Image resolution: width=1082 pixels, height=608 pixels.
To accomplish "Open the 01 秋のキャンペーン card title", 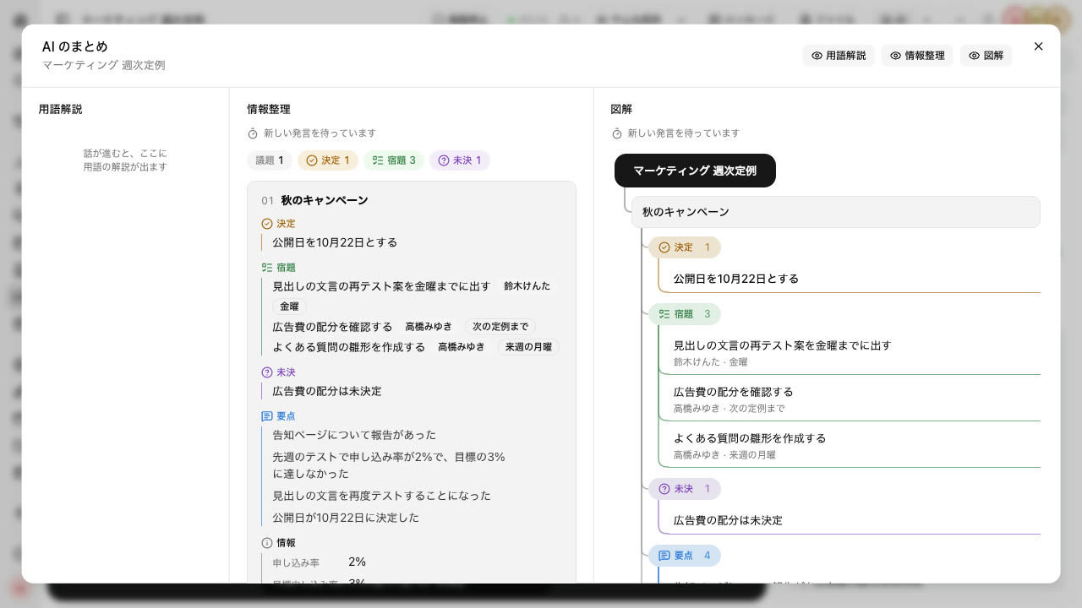I will click(325, 200).
